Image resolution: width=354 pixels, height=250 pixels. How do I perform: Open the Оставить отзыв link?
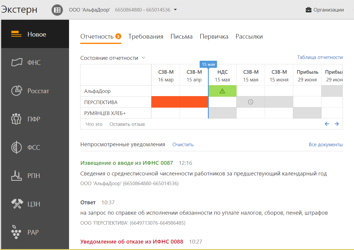pos(127,124)
